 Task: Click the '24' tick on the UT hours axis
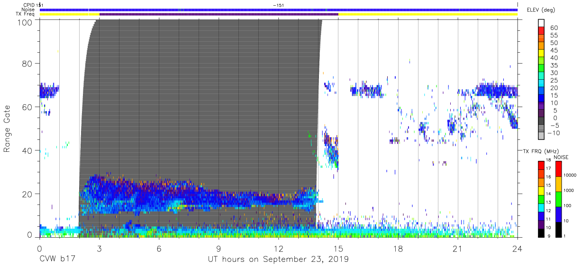click(x=518, y=249)
